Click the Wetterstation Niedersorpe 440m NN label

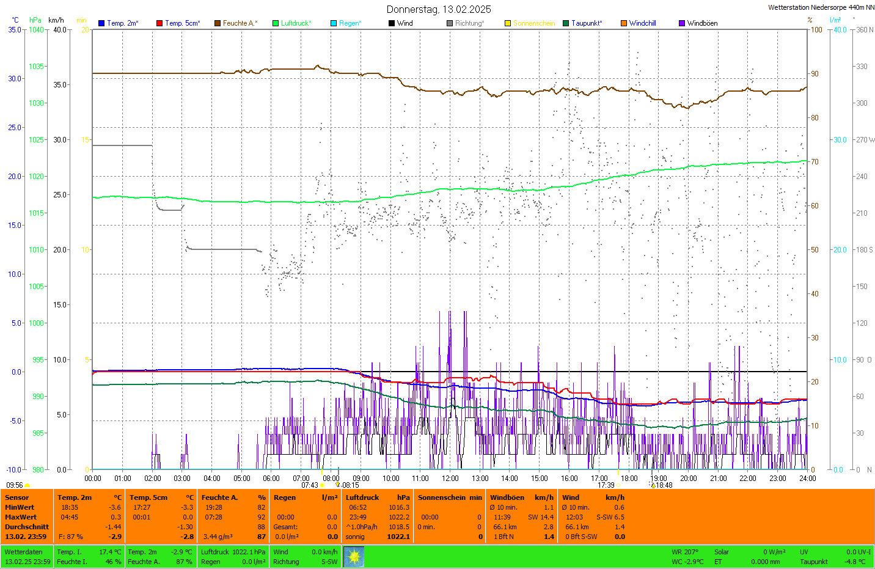point(821,7)
